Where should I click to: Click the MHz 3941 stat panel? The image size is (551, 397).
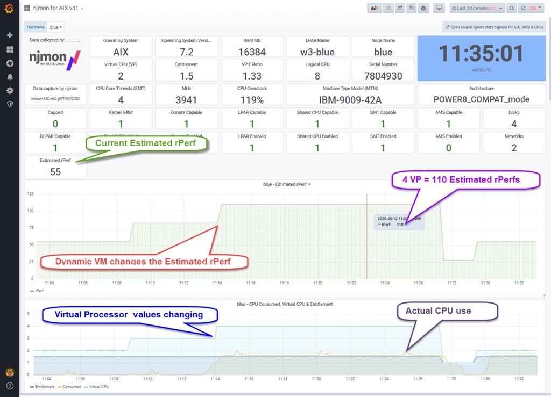click(186, 95)
